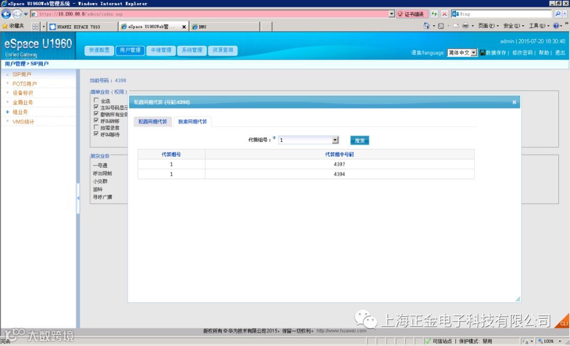
Task: Click the 帮助 help link
Action: tap(544, 53)
